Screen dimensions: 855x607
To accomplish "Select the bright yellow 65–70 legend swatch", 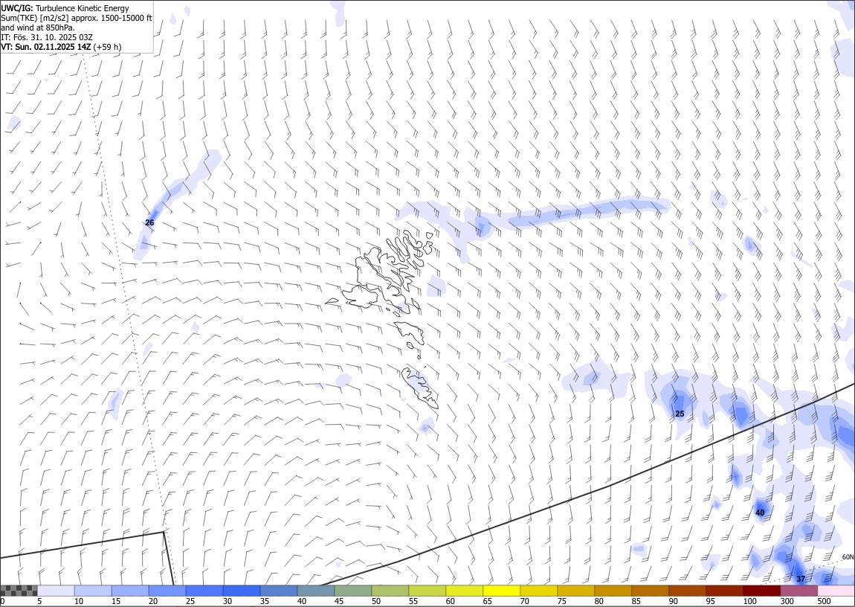I will [x=502, y=591].
